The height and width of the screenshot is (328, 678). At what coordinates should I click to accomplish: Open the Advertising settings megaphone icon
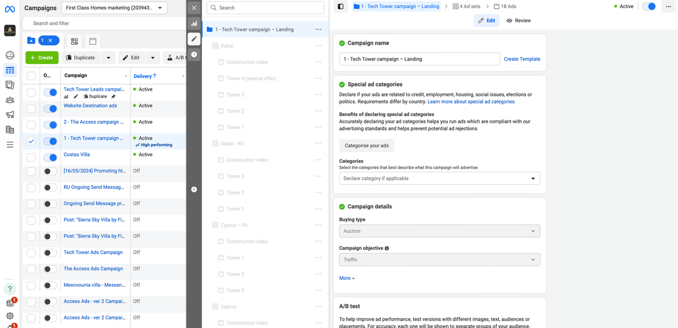(x=10, y=115)
